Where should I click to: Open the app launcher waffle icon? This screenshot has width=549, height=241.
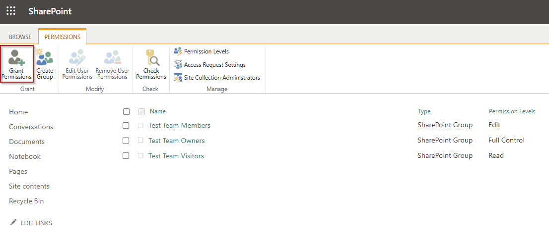pyautogui.click(x=11, y=11)
